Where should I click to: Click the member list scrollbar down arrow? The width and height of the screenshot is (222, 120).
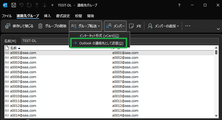(x=216, y=116)
